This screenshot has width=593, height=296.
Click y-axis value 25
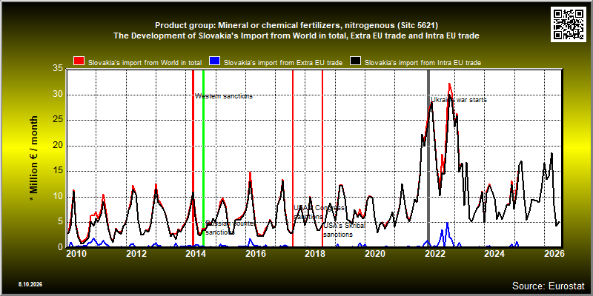pos(58,120)
